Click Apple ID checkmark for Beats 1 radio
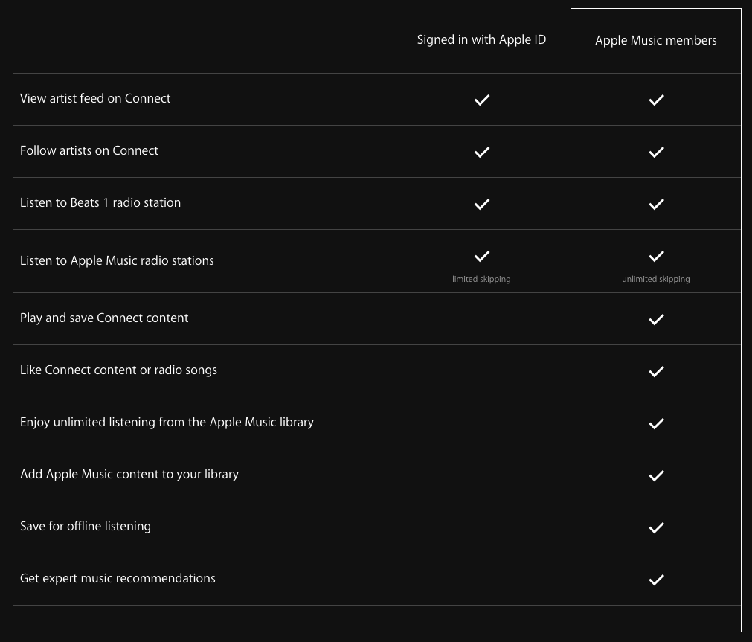The height and width of the screenshot is (642, 752). (481, 204)
